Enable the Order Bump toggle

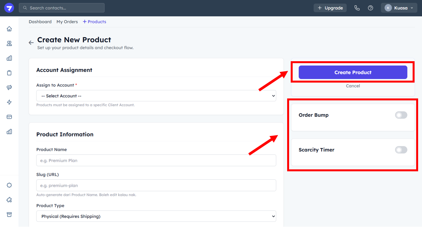click(x=401, y=115)
